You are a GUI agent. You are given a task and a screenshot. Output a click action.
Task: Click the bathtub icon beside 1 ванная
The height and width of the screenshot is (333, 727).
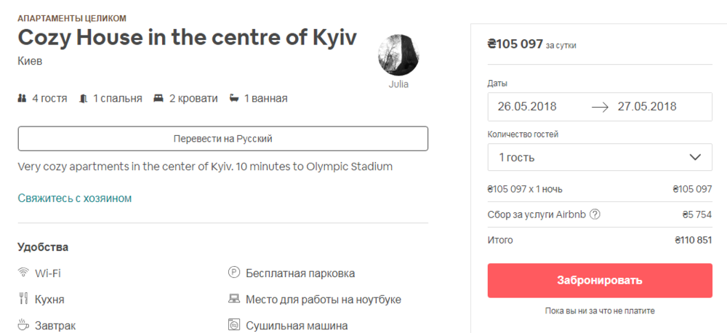coord(234,98)
